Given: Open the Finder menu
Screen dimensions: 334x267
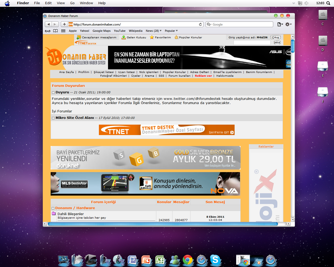Looking at the screenshot, I should 23,3.
